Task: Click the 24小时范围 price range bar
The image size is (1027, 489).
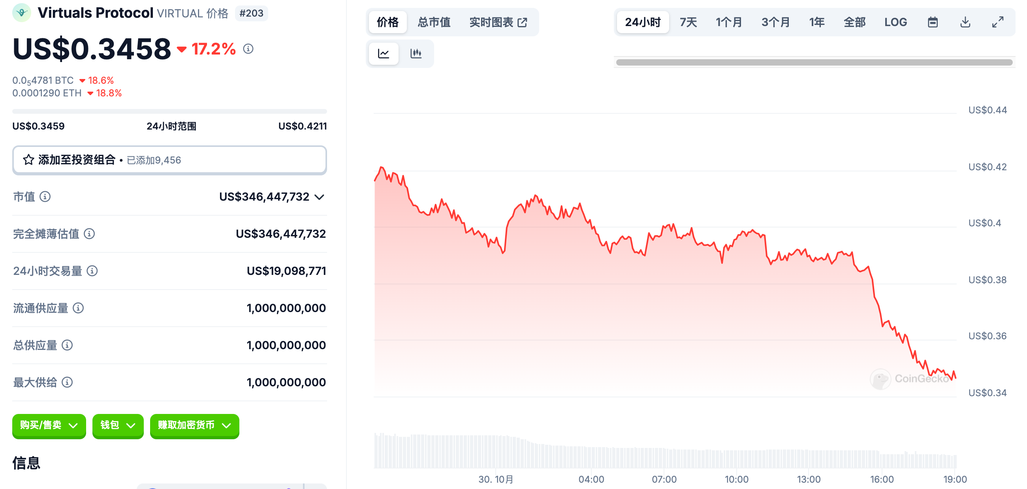Action: 169,112
